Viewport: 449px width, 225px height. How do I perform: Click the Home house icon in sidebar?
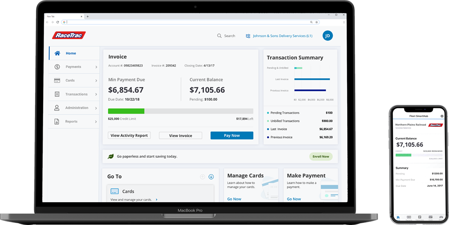[x=57, y=53]
